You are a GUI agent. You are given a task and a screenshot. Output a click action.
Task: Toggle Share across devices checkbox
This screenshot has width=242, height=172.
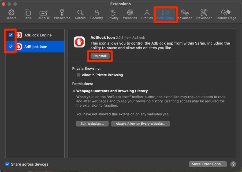click(7, 164)
